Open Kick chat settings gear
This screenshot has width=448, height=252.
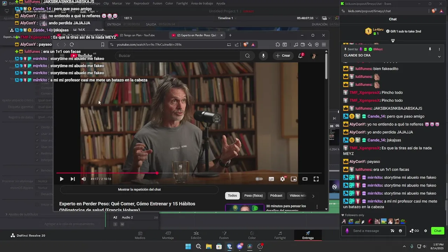pyautogui.click(x=426, y=231)
